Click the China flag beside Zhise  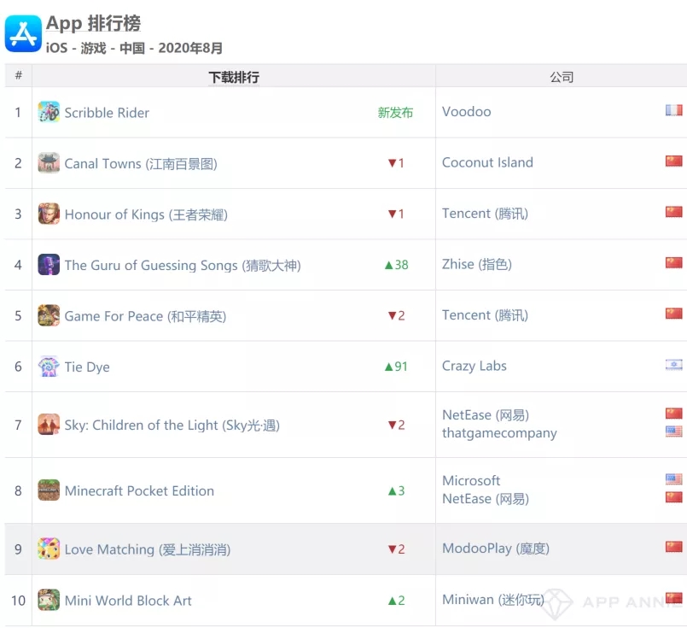[674, 262]
